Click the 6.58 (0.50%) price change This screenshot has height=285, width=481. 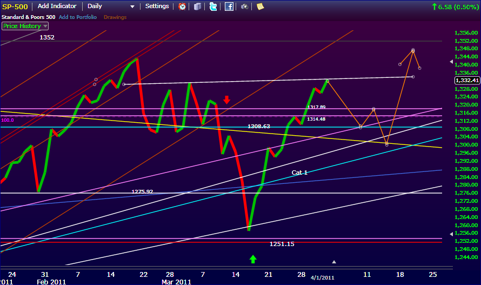(455, 6)
